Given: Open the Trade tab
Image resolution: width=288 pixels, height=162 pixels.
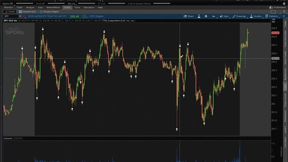Looking at the screenshot, I should [19, 7].
